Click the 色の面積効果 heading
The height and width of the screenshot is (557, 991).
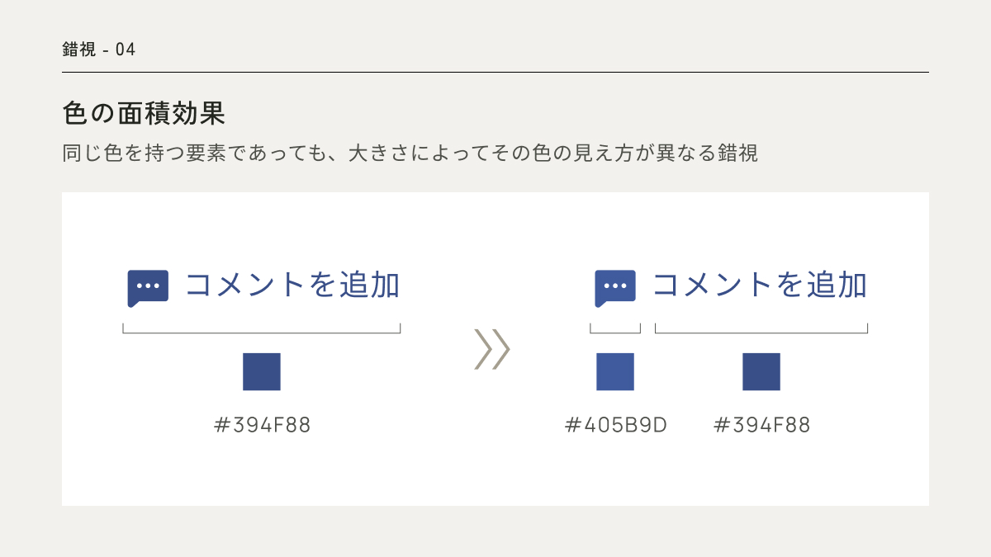pos(144,113)
